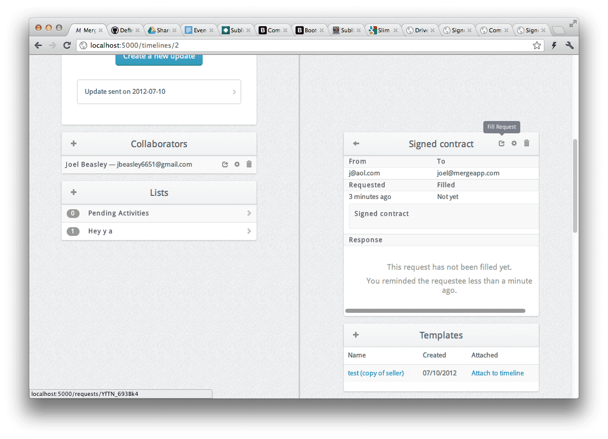The image size is (608, 439).
Task: Open Signed contract settings gear
Action: [514, 144]
